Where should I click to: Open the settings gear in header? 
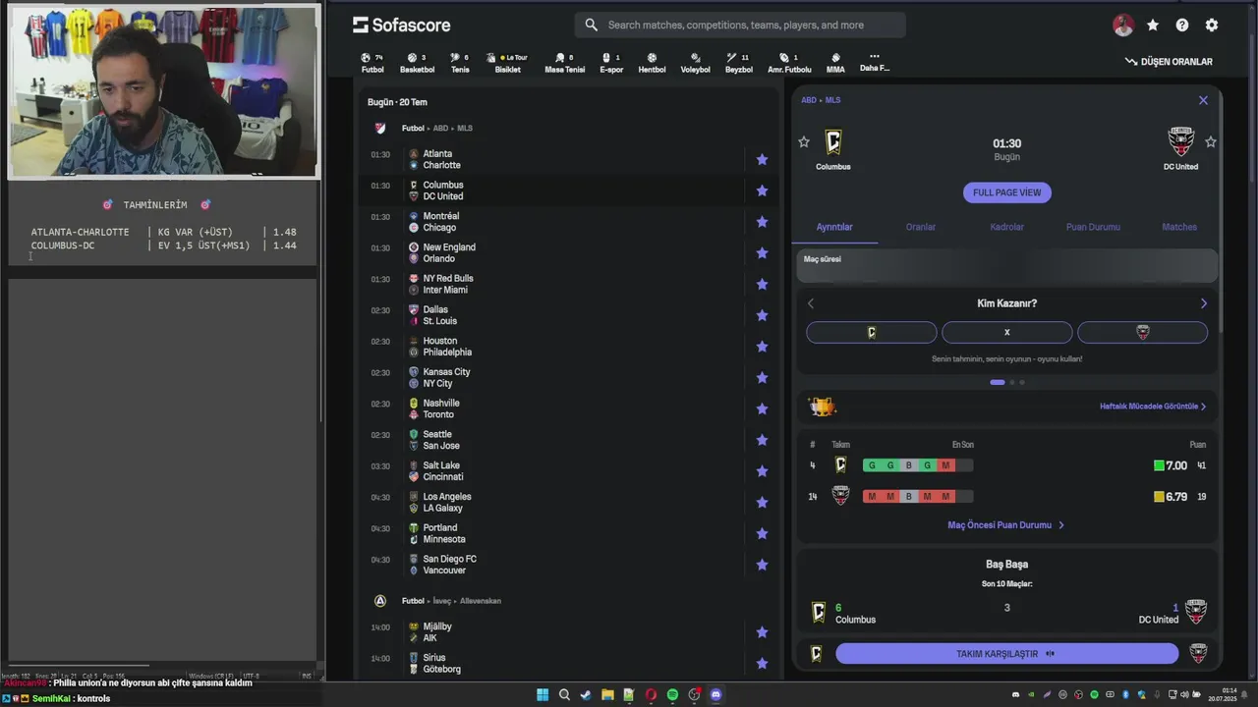[1212, 26]
